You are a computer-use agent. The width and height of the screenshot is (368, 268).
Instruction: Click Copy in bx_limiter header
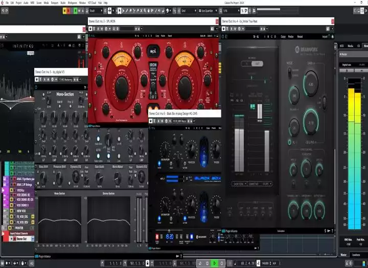(283, 37)
